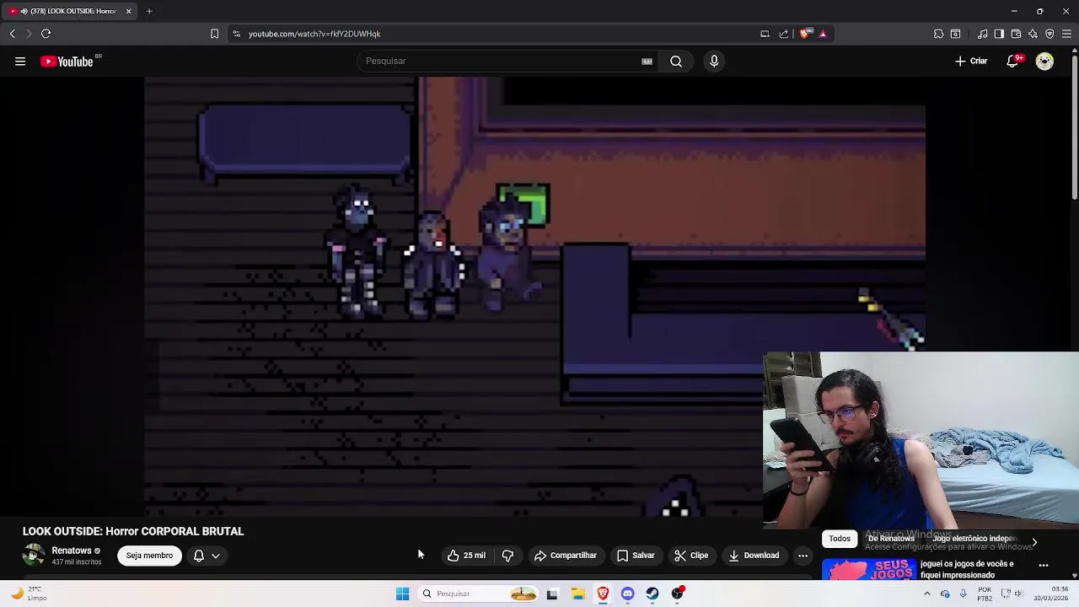Viewport: 1079px width, 607px height.
Task: Open the Brave Wallet icon
Action: click(1016, 34)
